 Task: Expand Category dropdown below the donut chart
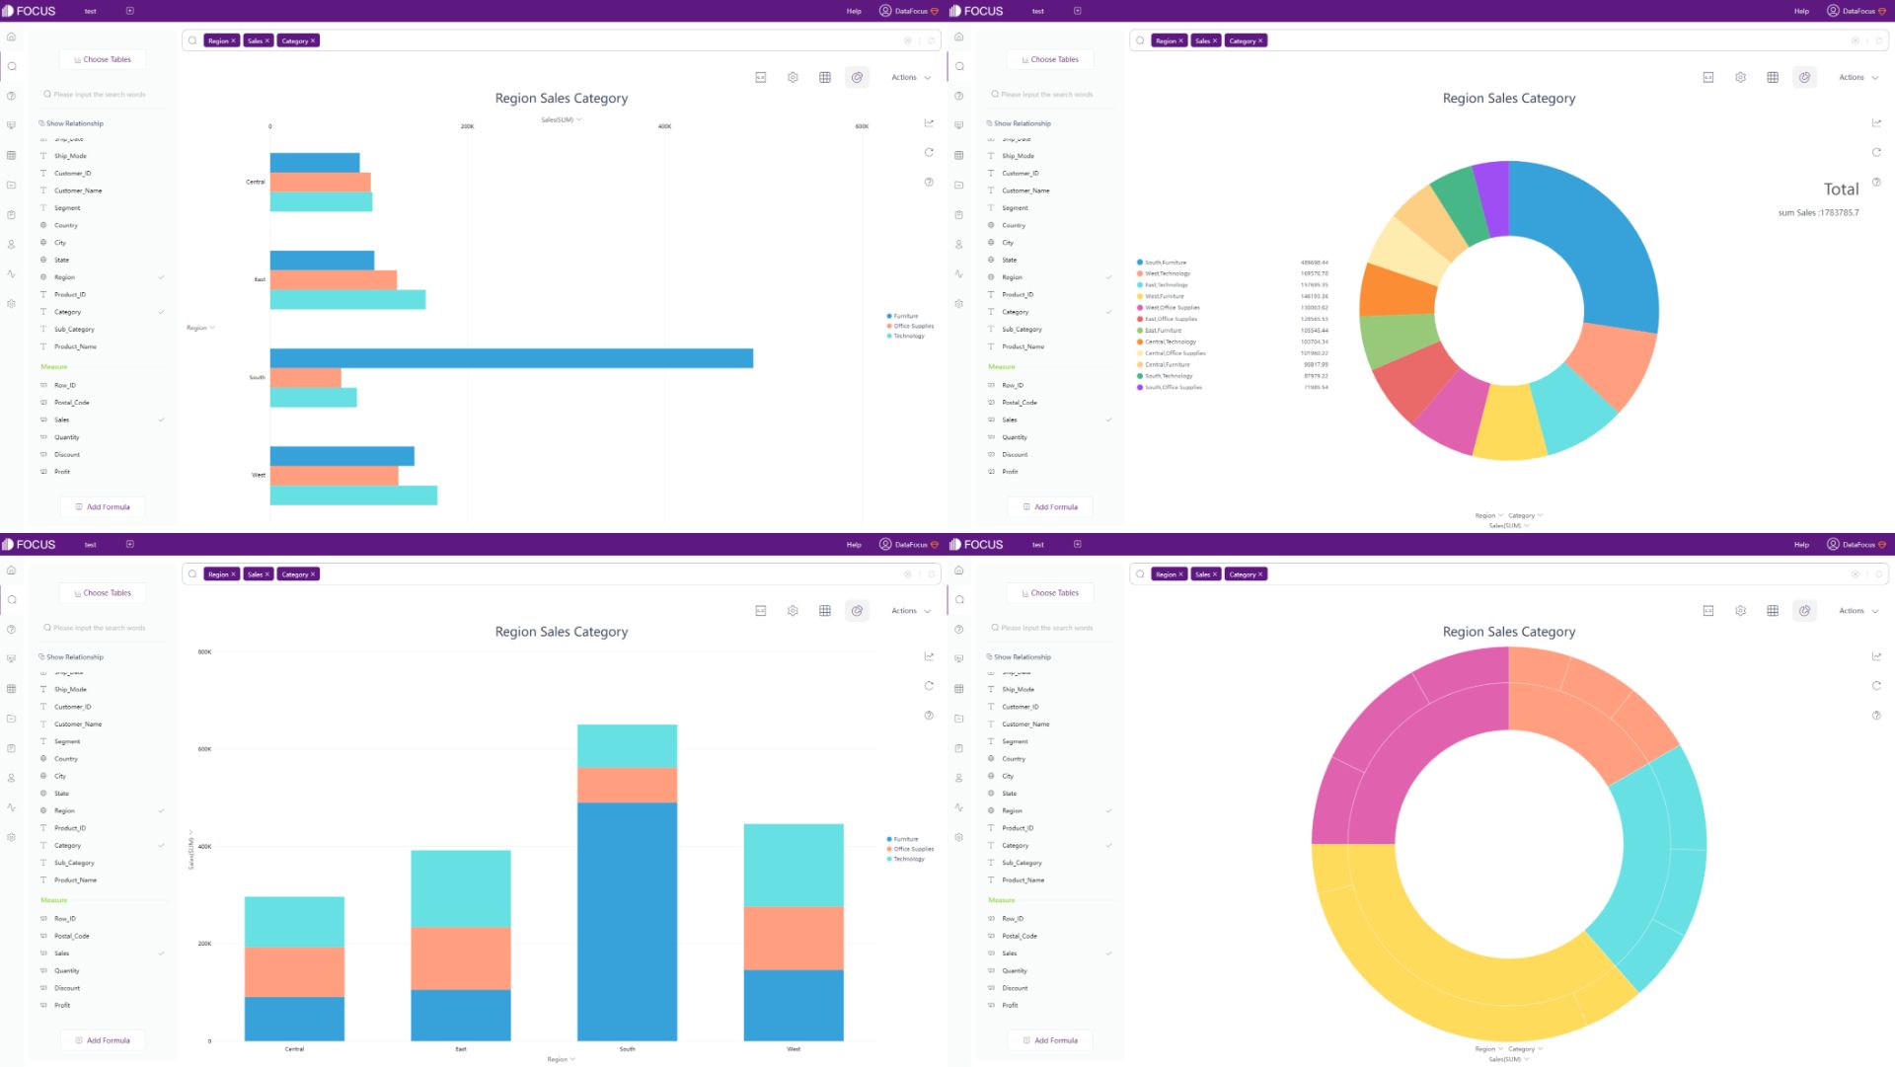1524,515
